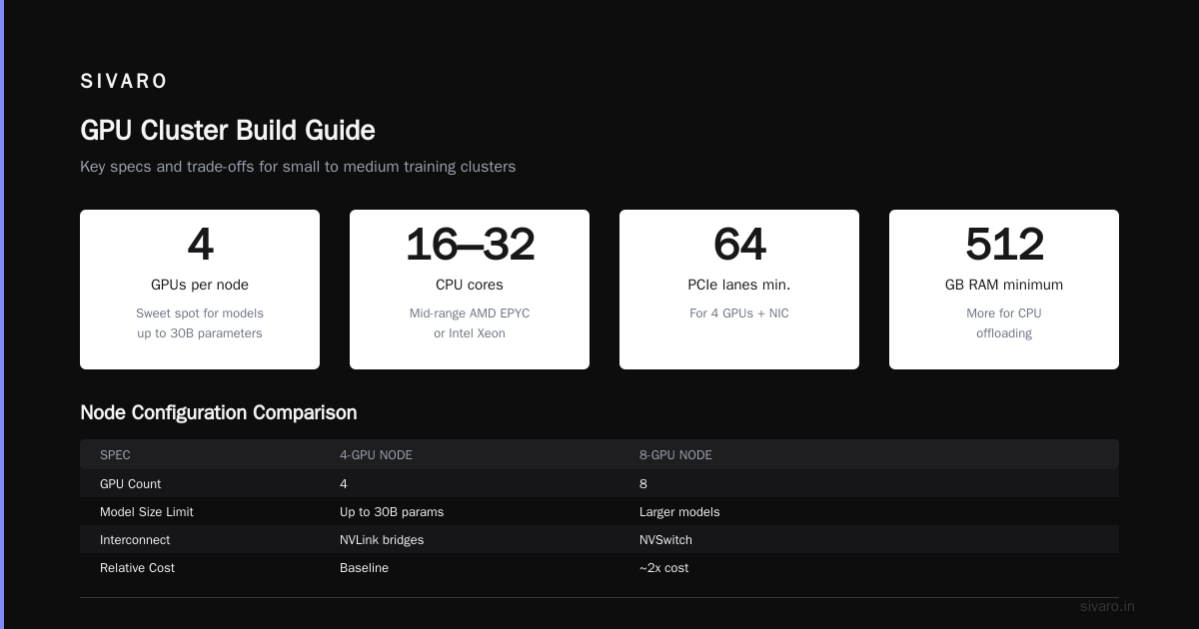Click 'More for CPU offloading' description
Viewport: 1199px width, 629px height.
(x=1004, y=323)
